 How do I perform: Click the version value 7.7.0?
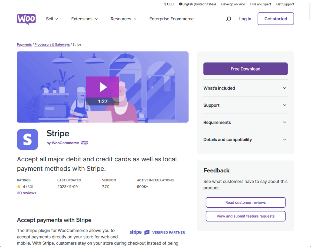click(106, 186)
